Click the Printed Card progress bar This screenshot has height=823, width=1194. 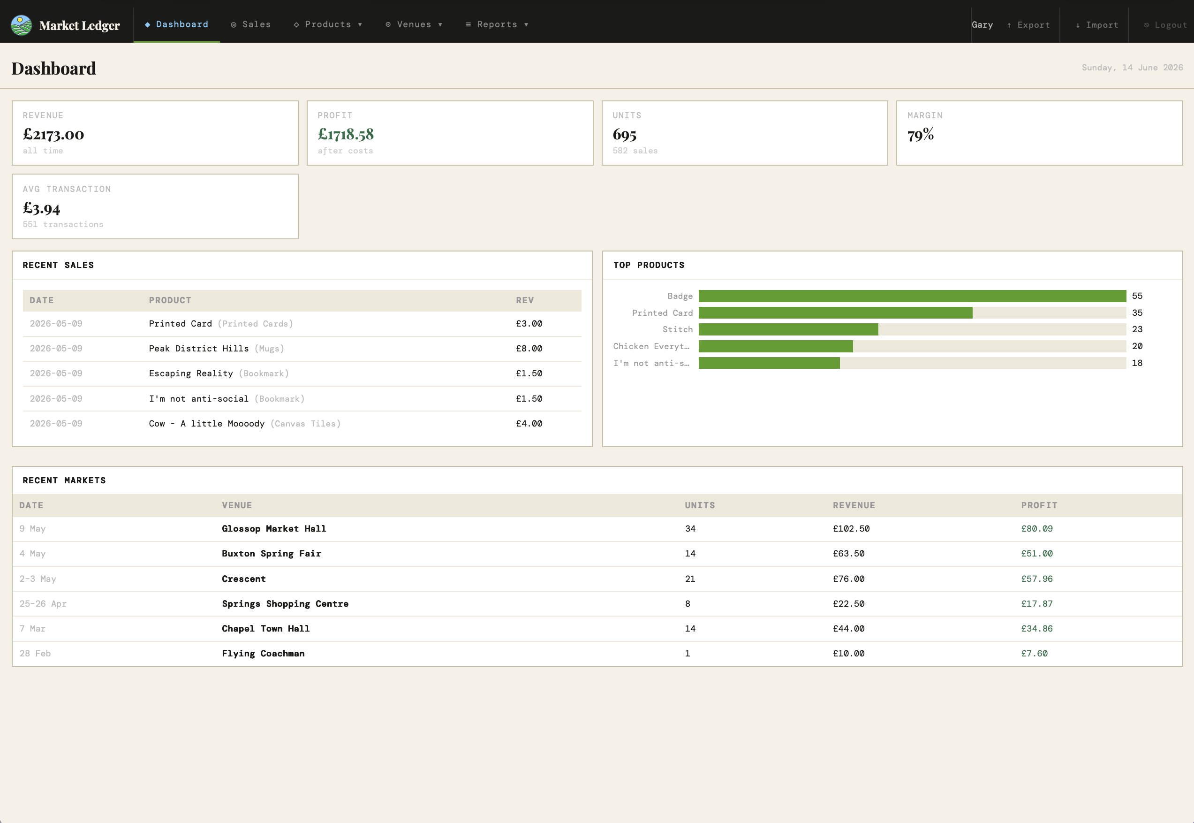912,313
